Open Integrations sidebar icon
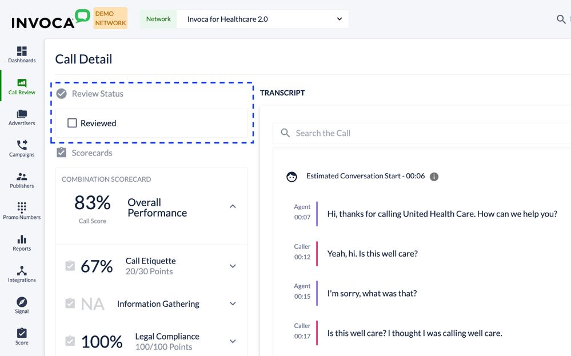 (x=22, y=271)
